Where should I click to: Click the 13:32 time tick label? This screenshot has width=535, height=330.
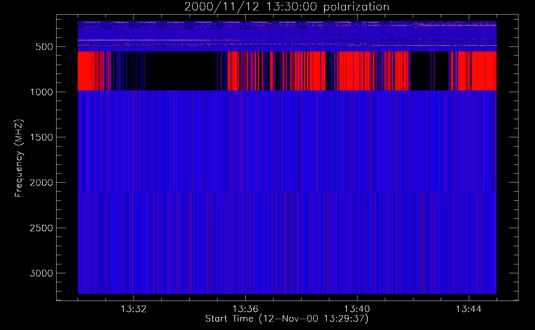[x=134, y=309]
